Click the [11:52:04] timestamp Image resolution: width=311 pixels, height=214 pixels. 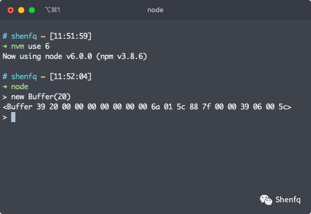pos(71,76)
